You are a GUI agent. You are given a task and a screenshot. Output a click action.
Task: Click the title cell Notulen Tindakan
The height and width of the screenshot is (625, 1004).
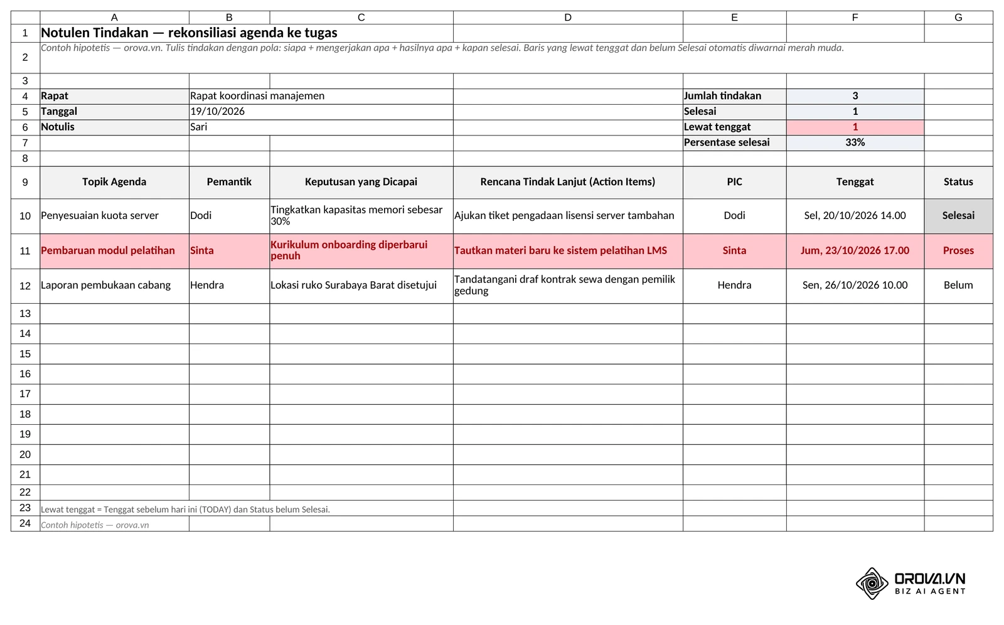[x=247, y=33]
